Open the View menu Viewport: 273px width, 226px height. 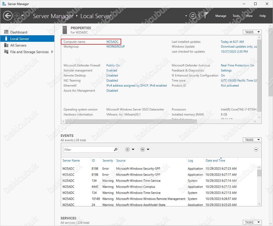249,16
